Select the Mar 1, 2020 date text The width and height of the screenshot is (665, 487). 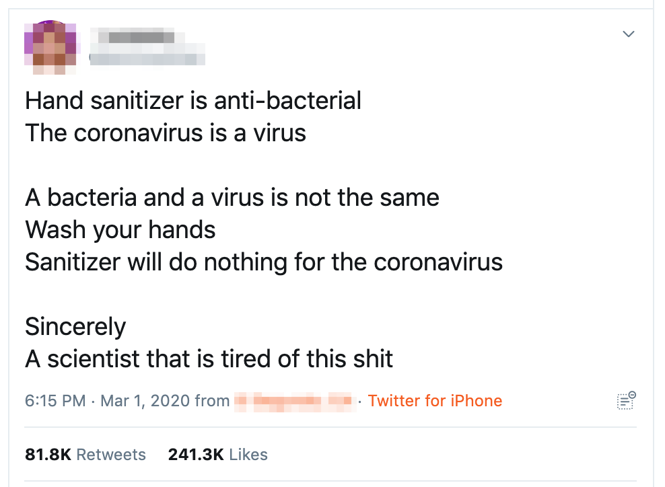click(145, 400)
